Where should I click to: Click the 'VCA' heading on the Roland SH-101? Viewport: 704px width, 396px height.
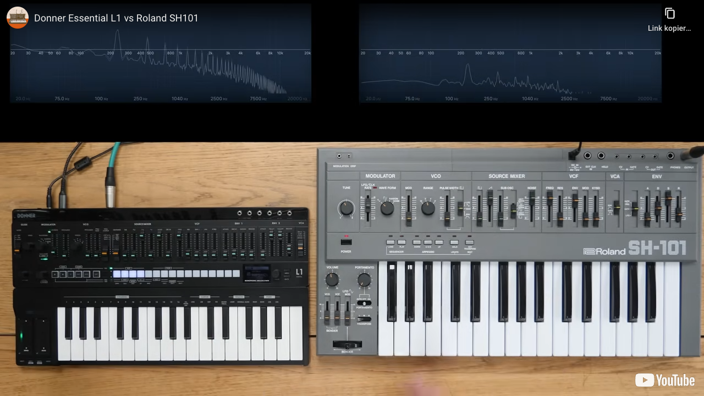[615, 176]
